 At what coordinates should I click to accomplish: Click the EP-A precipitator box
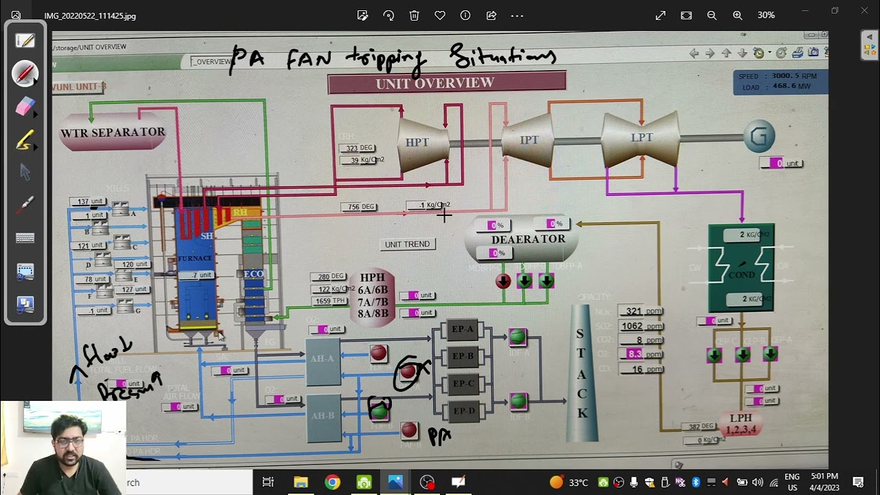[x=463, y=329]
